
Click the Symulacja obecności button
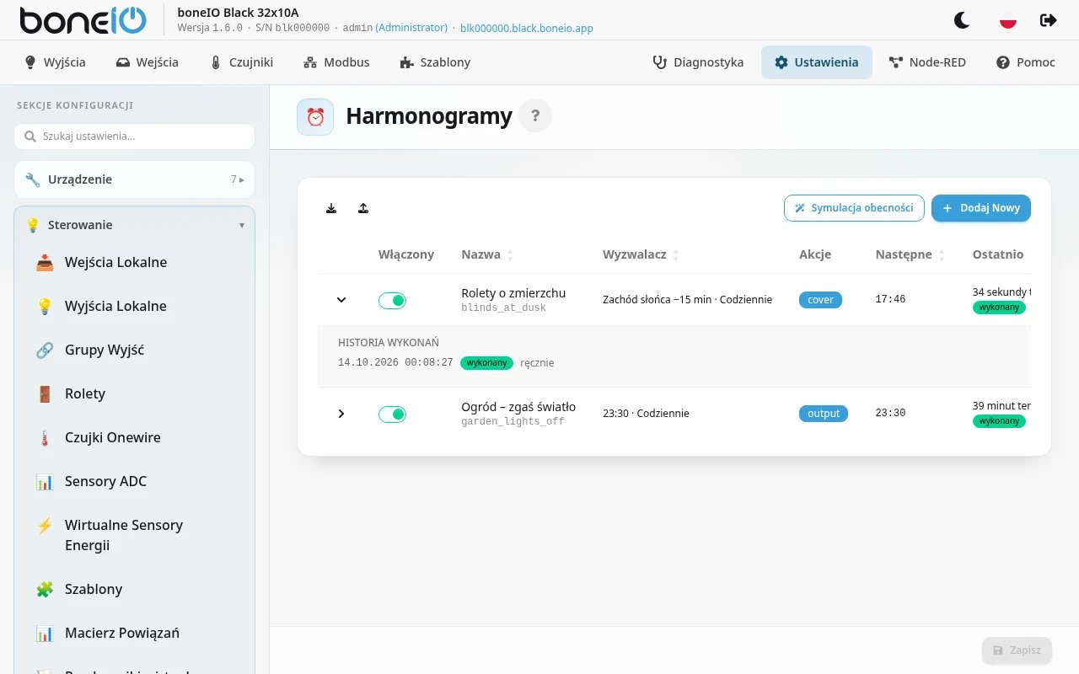point(854,208)
